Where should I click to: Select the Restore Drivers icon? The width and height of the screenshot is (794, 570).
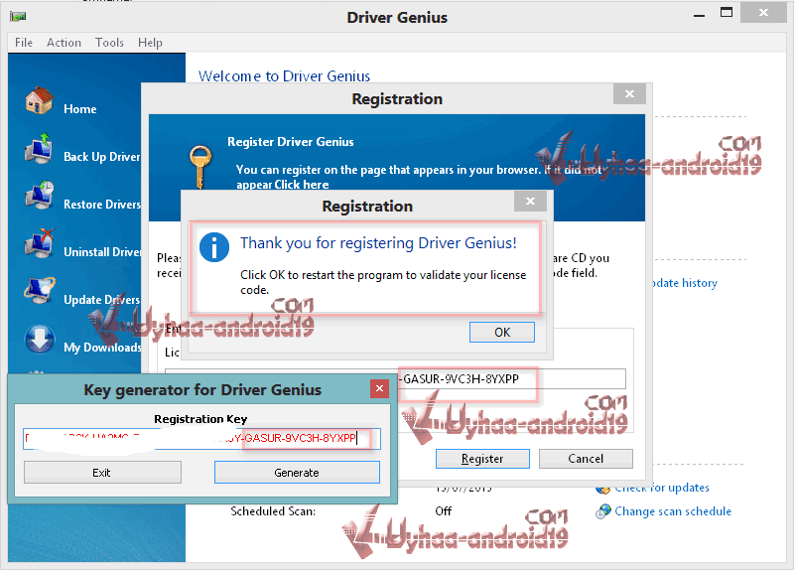click(39, 195)
